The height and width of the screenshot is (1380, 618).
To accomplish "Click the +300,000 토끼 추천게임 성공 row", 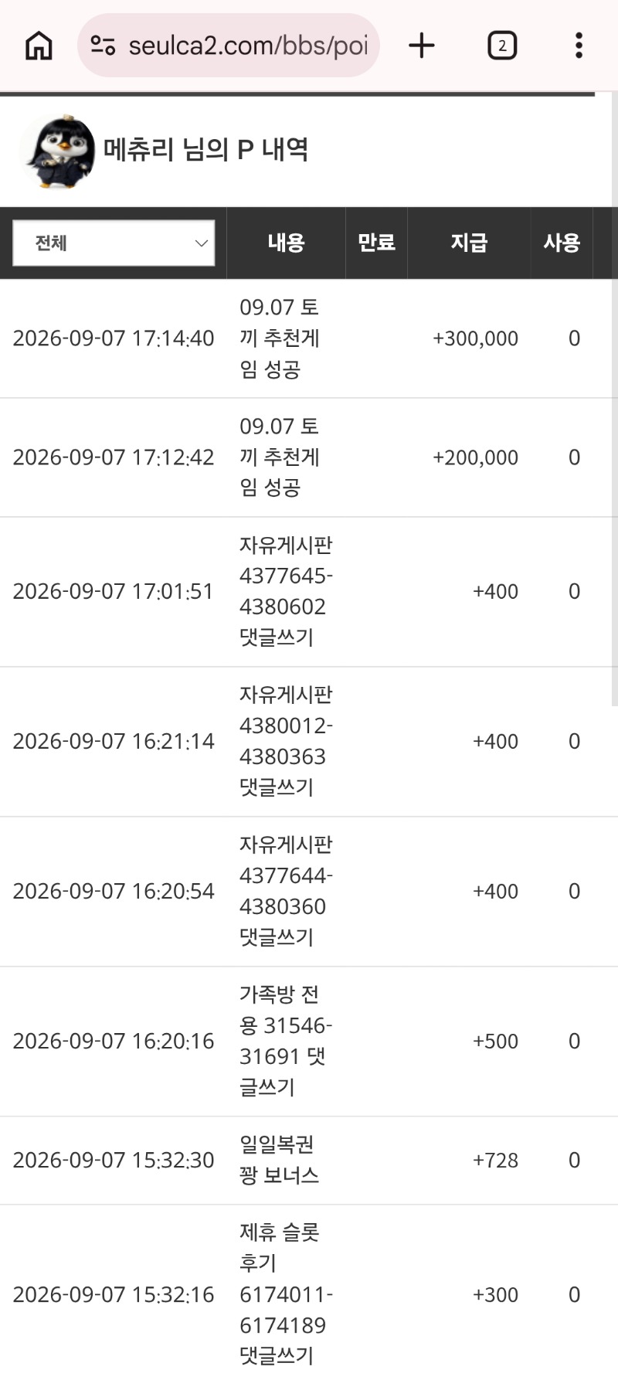I will 309,338.
